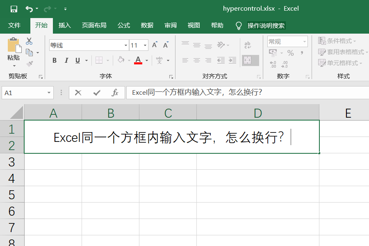
Task: Click the Top Align icon
Action: coord(185,44)
